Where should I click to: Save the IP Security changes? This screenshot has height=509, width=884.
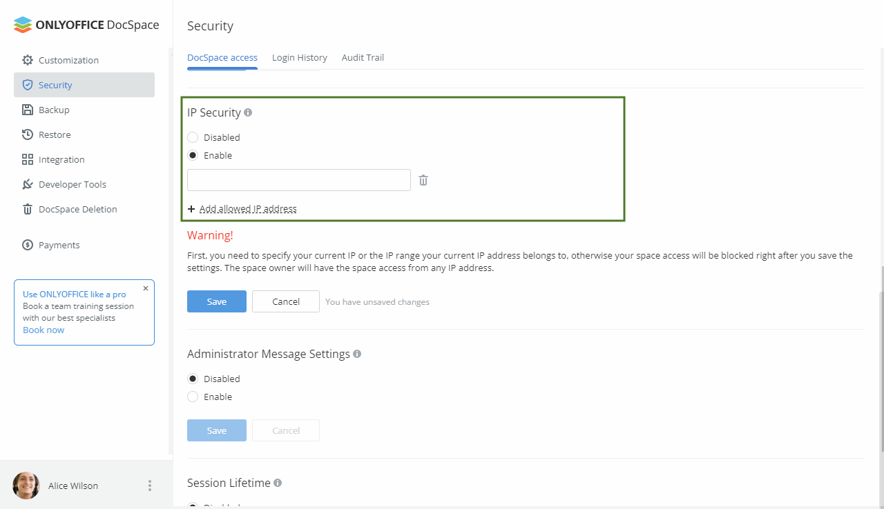216,301
